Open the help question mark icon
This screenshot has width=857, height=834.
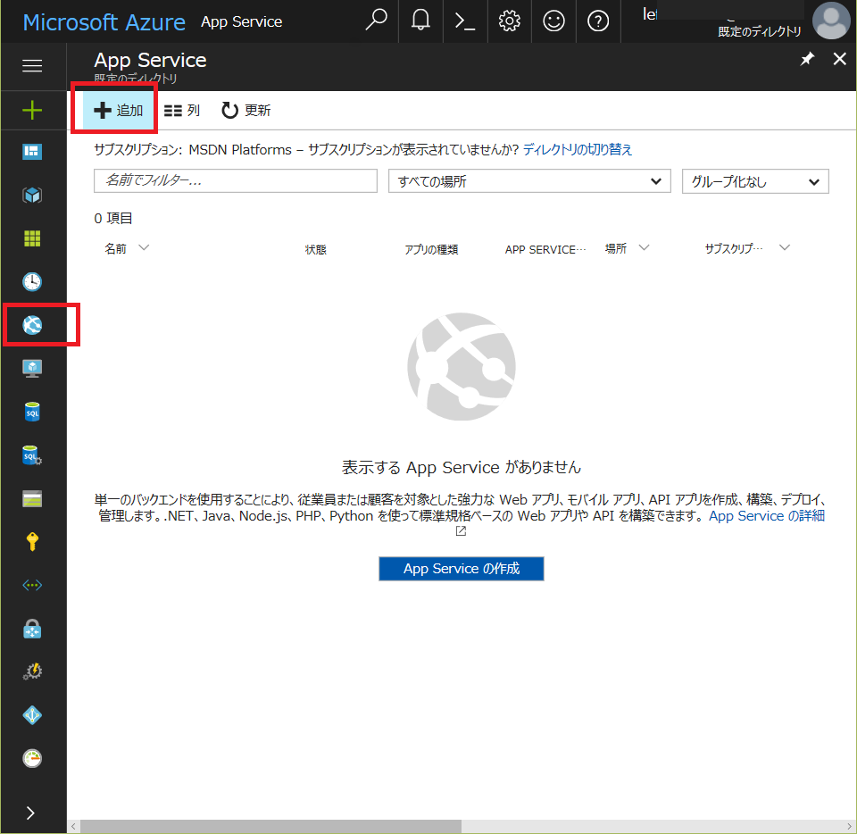click(598, 21)
